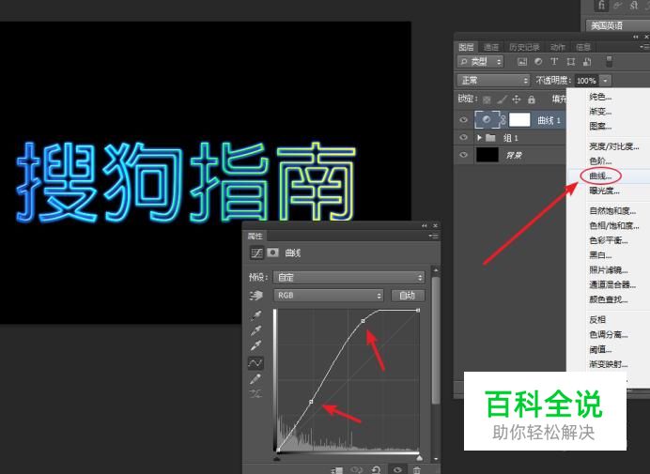Pick the white point eyedropper
Screen dimensions: 650x474
255,345
